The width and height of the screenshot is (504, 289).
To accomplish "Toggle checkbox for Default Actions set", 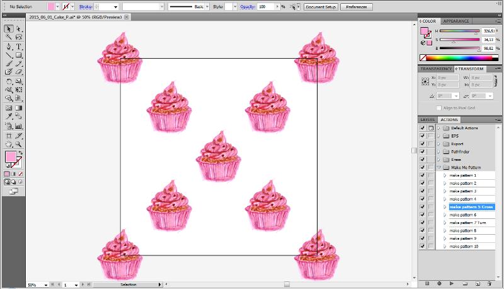I will click(422, 127).
